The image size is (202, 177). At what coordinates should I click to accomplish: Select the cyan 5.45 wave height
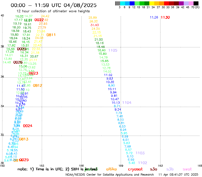coord(132,163)
